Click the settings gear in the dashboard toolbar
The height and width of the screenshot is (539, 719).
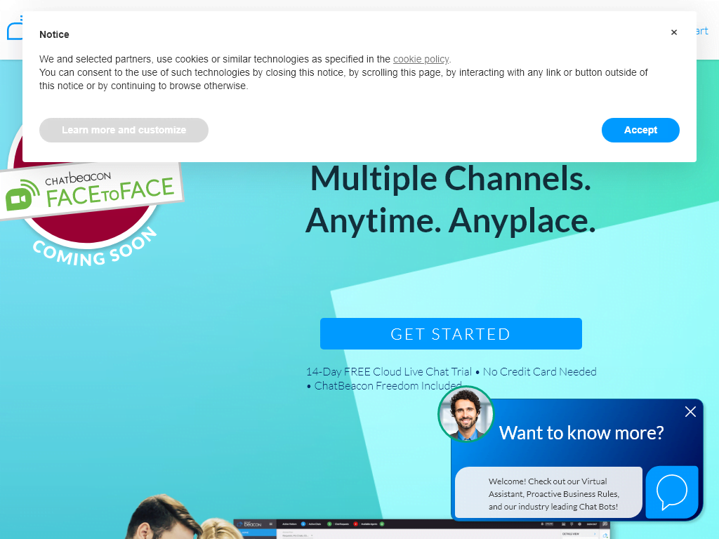point(579,524)
